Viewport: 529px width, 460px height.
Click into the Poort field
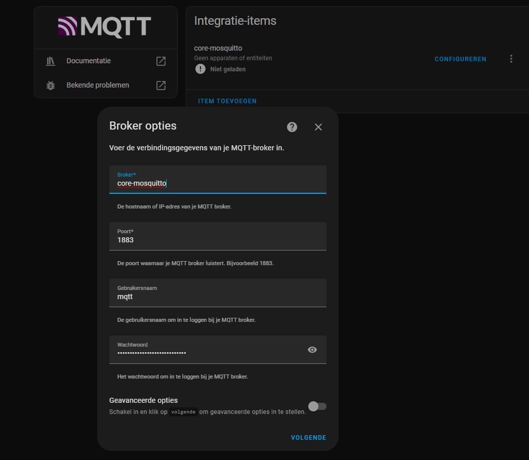(x=218, y=239)
